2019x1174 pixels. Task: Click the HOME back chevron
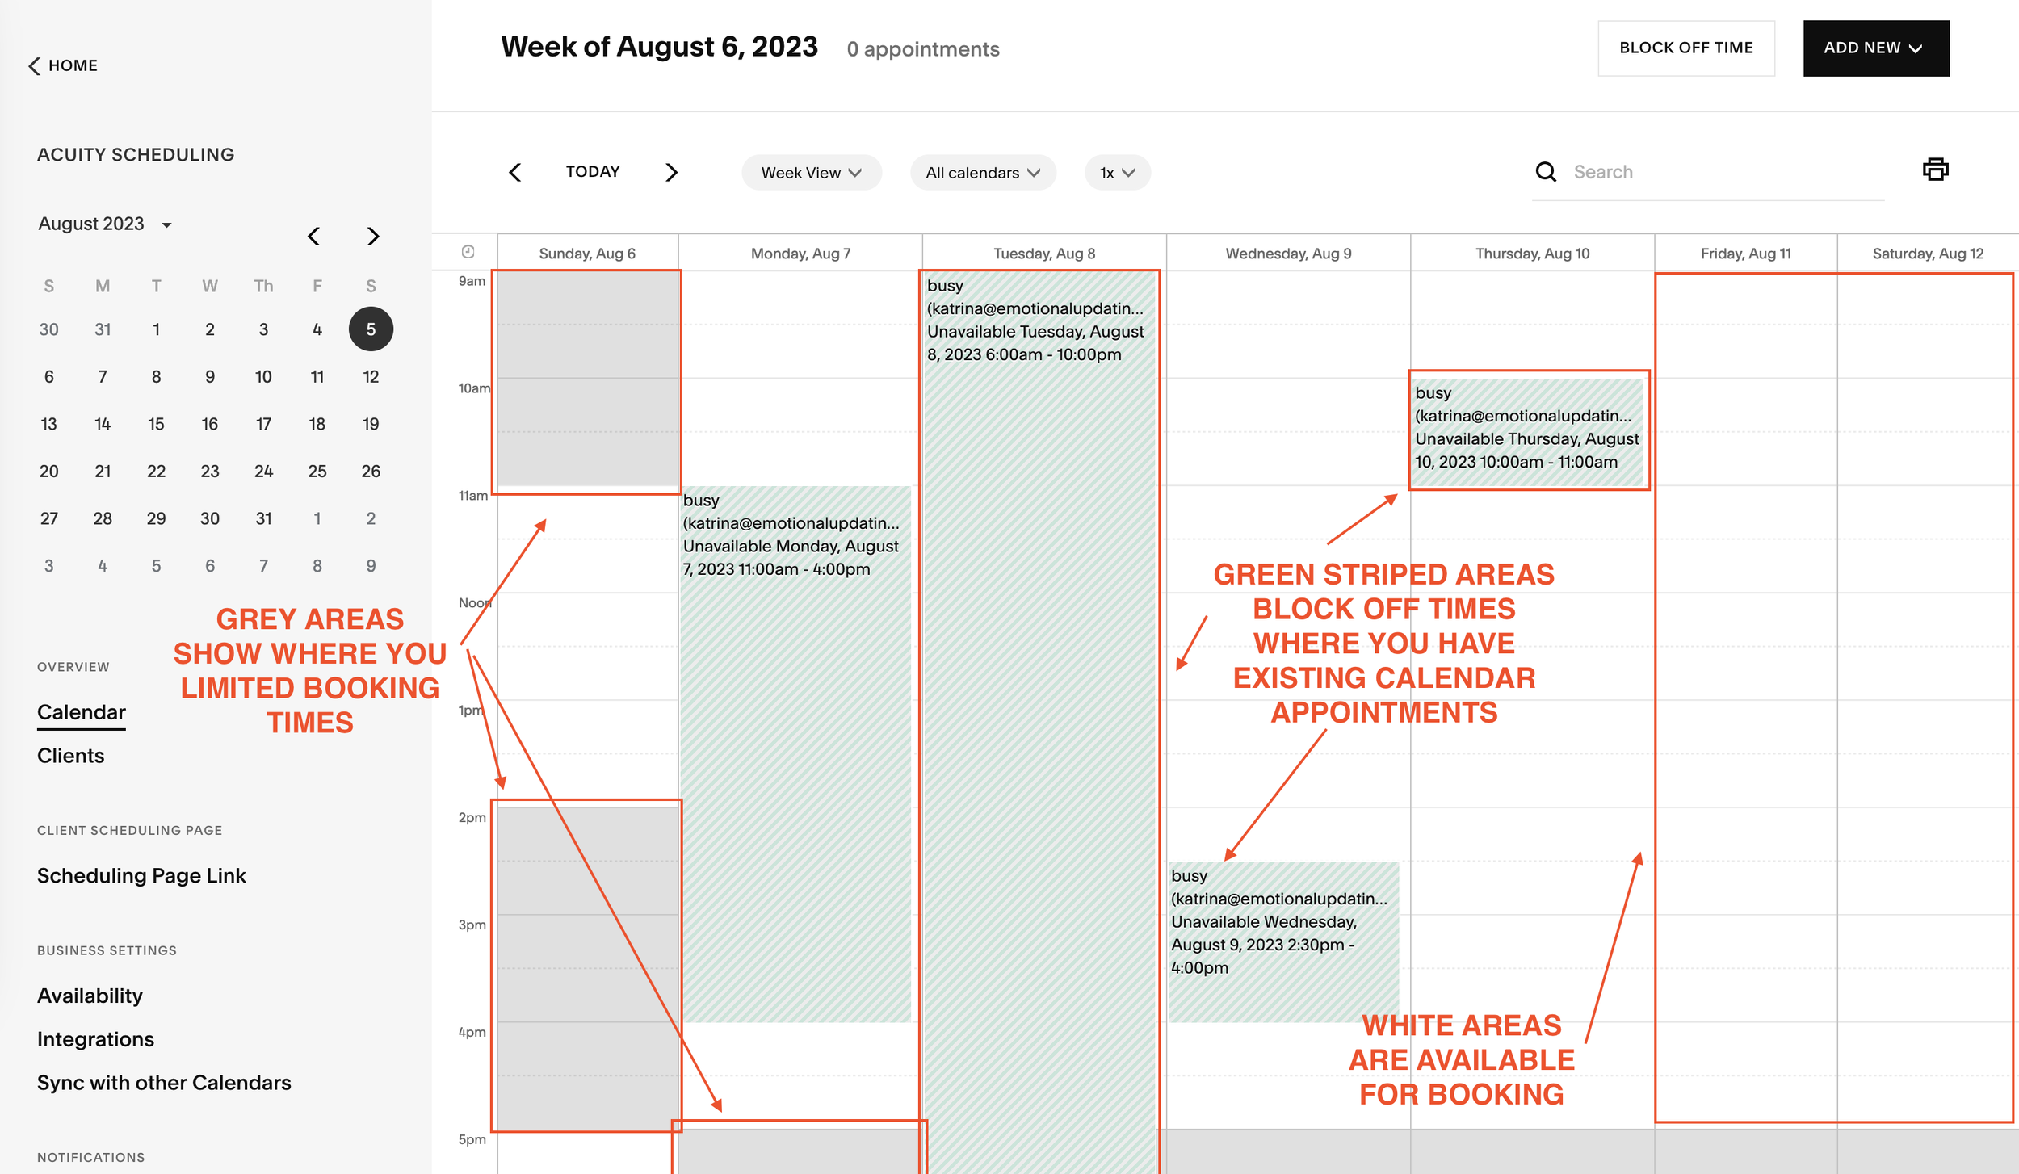[35, 65]
